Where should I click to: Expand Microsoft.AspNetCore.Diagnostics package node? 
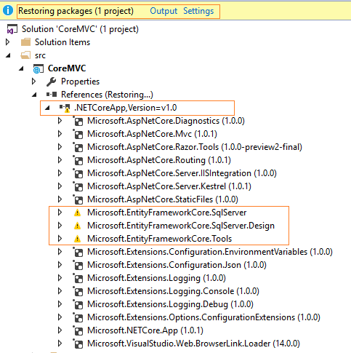click(x=60, y=121)
